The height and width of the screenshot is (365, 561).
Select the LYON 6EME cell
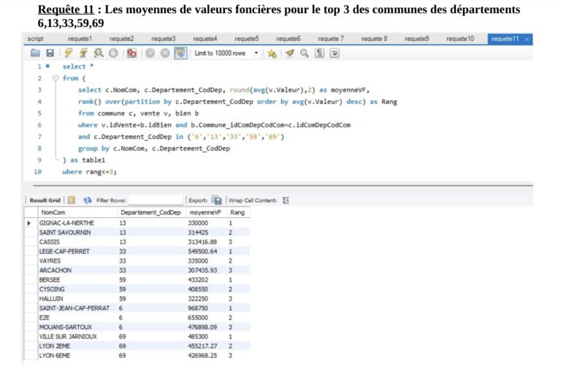[77, 355]
